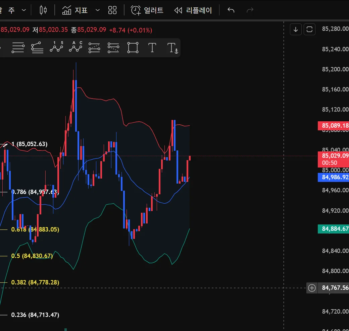Click the greyed redo arrow
The height and width of the screenshot is (331, 349).
(x=250, y=10)
